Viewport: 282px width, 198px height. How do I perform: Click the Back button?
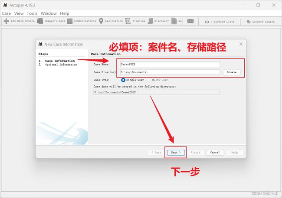point(156,153)
